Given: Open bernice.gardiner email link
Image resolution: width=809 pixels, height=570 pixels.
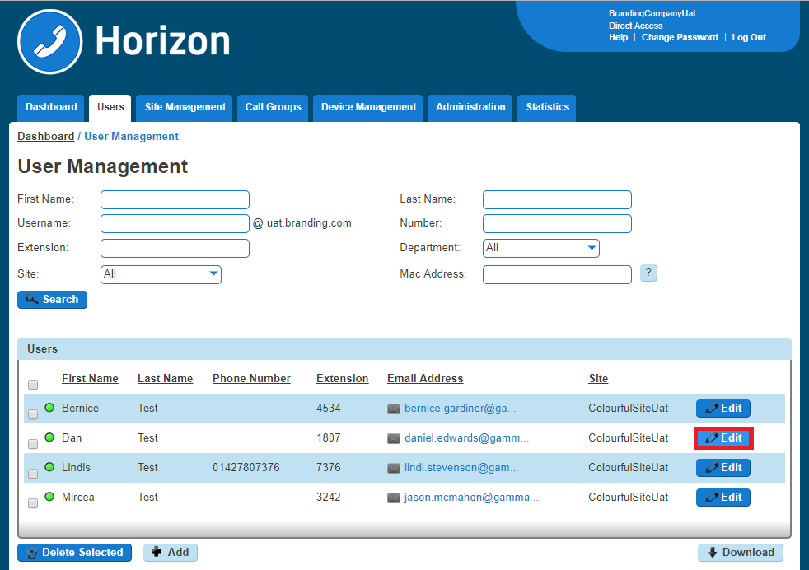Looking at the screenshot, I should pyautogui.click(x=460, y=409).
